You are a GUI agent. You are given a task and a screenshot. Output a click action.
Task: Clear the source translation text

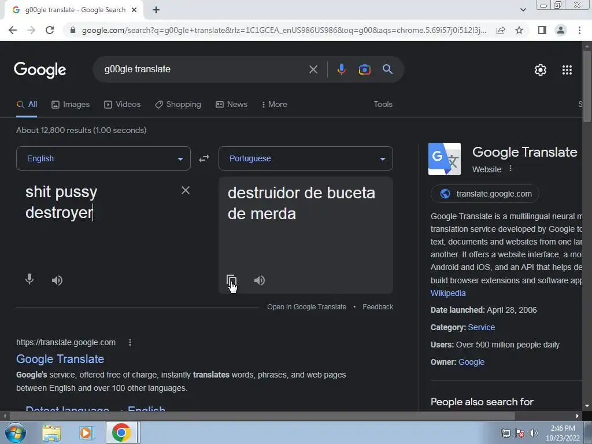[x=186, y=190]
